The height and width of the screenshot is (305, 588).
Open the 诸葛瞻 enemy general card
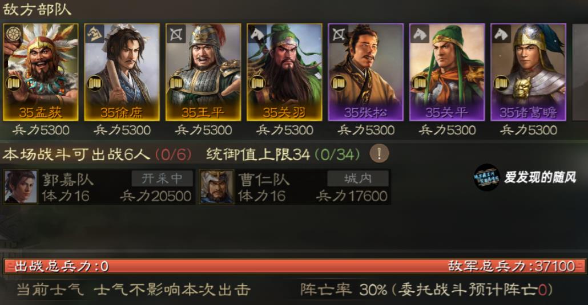pyautogui.click(x=529, y=72)
